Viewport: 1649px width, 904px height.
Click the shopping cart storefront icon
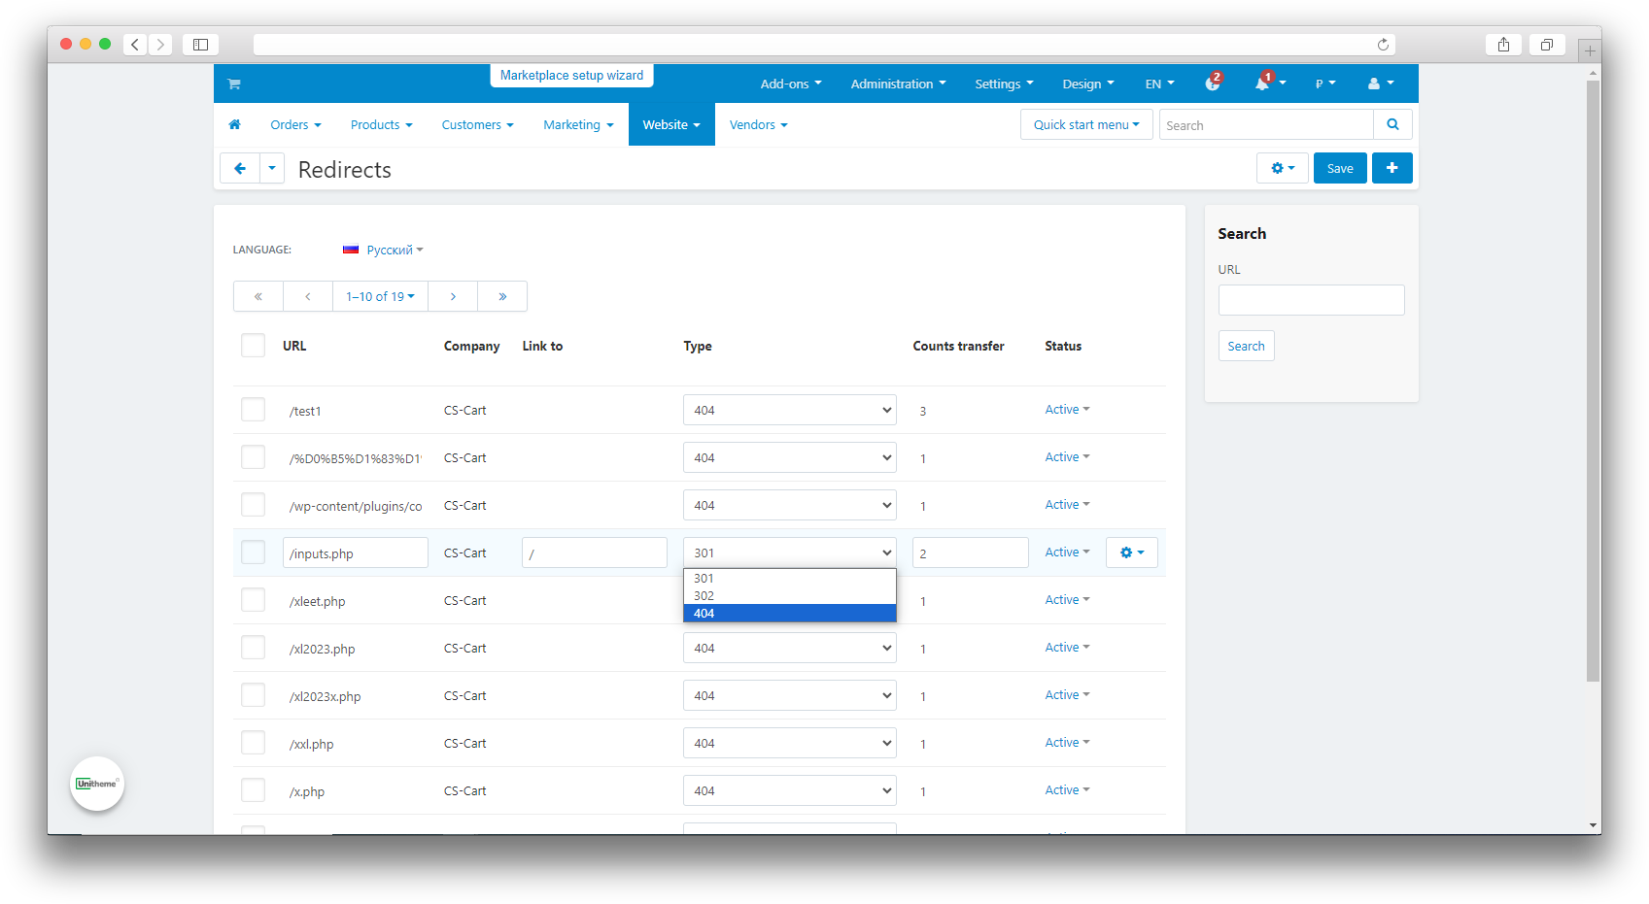(x=234, y=84)
